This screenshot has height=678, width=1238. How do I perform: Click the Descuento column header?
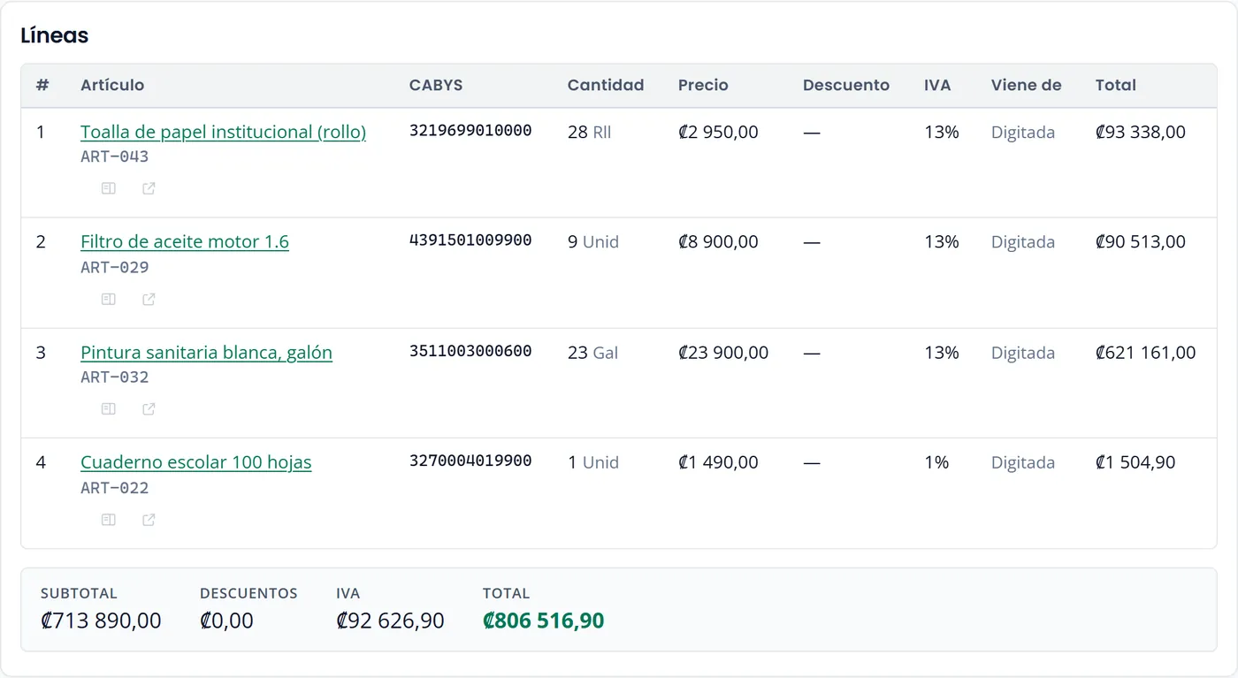(x=846, y=85)
